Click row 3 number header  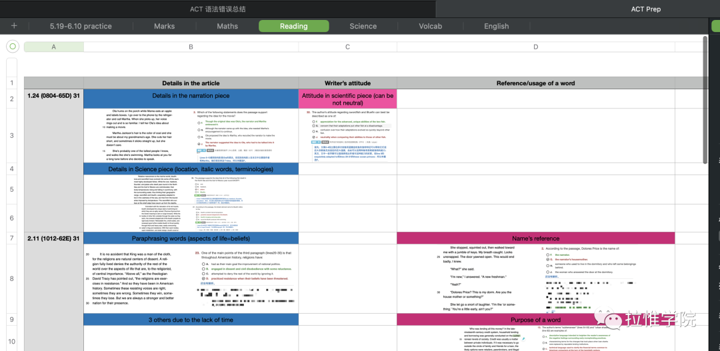coord(12,135)
